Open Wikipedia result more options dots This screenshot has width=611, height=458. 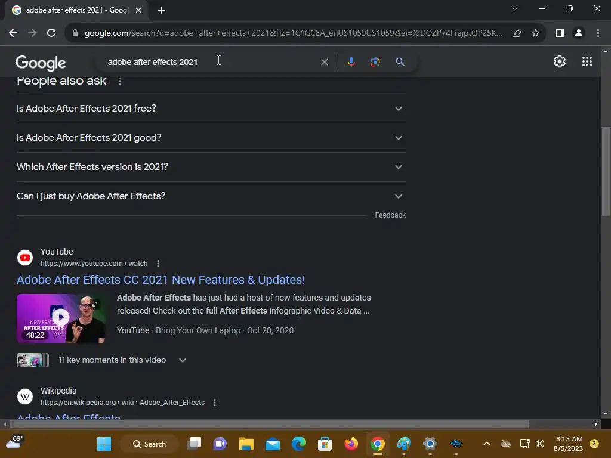(215, 403)
